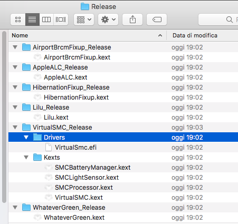
Task: Click the AirportBrcmFixup.kext file icon
Action: 37,57
